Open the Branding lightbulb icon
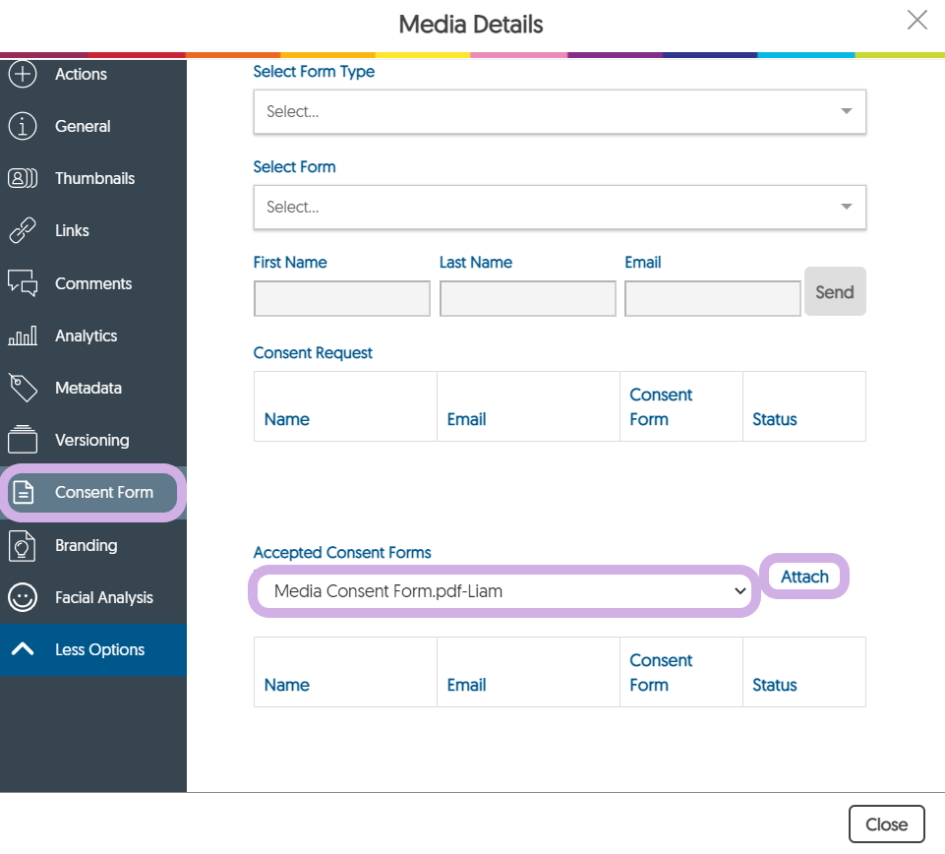This screenshot has width=945, height=854. (x=22, y=545)
